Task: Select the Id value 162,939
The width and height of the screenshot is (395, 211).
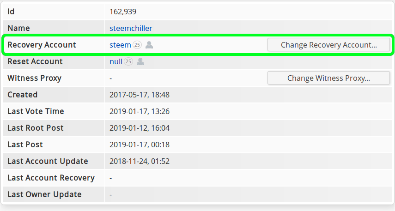Action: pyautogui.click(x=122, y=12)
